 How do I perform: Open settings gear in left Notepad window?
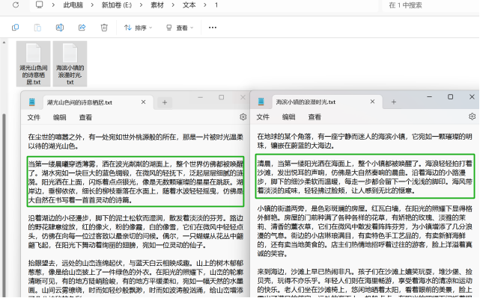(243, 117)
